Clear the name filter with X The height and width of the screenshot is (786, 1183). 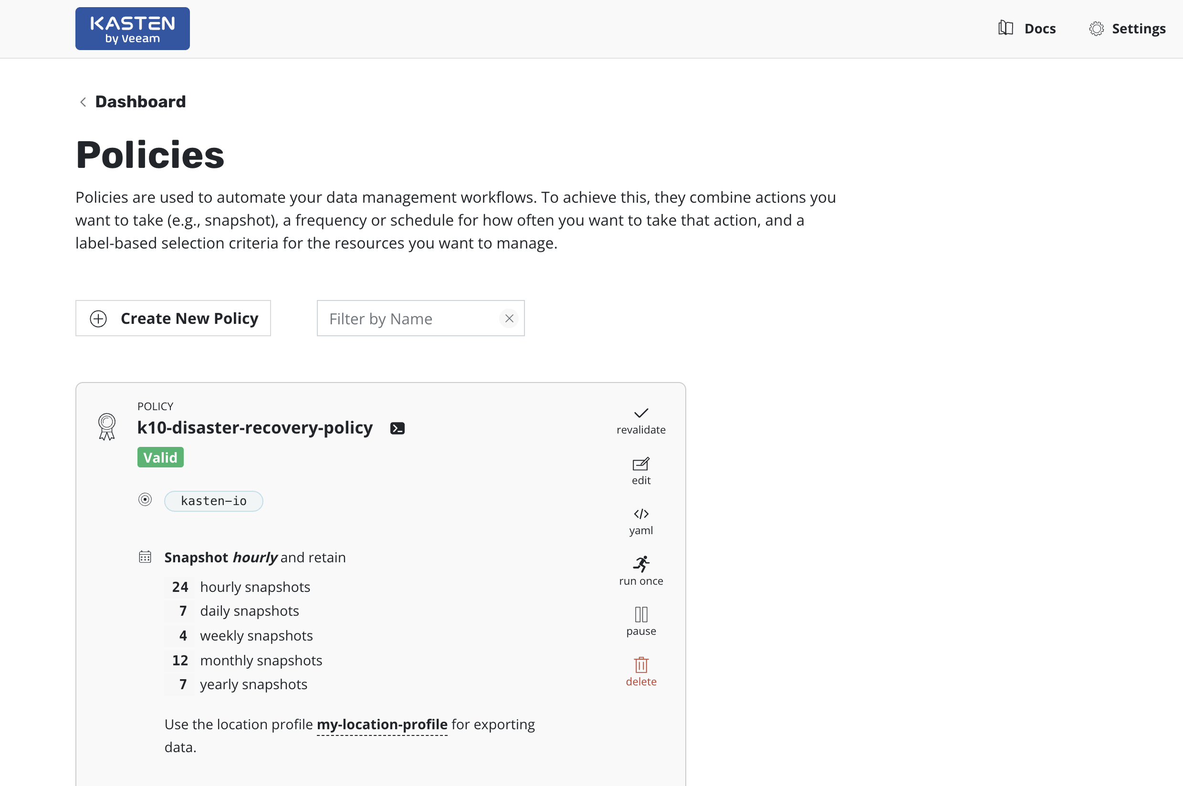509,318
